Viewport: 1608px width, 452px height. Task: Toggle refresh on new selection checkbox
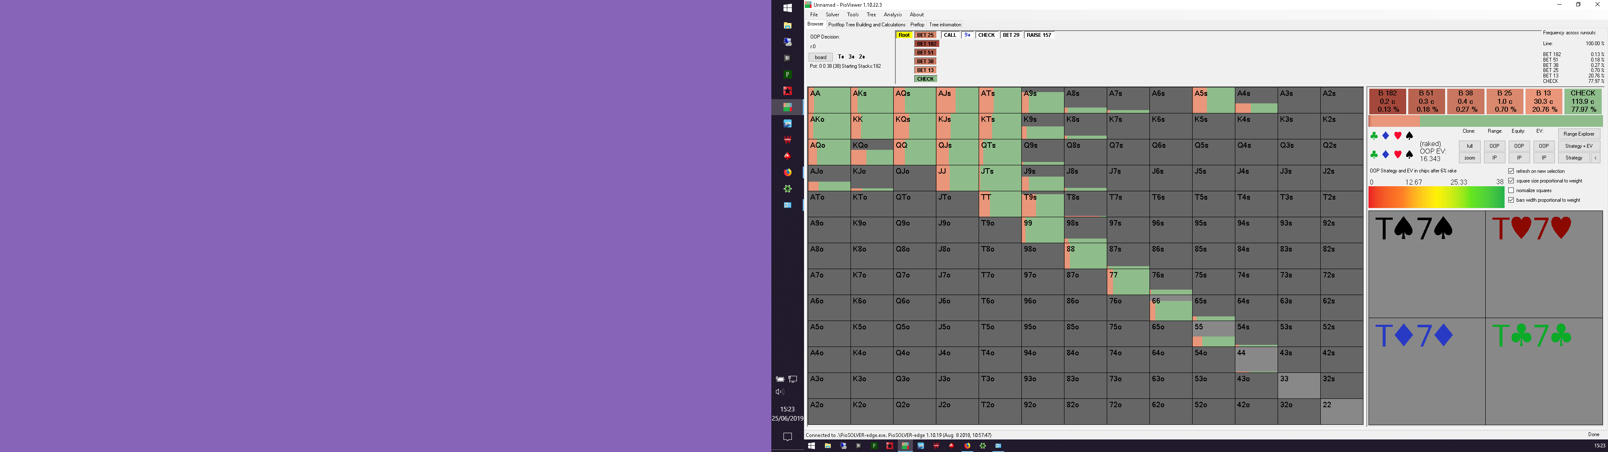tap(1511, 171)
